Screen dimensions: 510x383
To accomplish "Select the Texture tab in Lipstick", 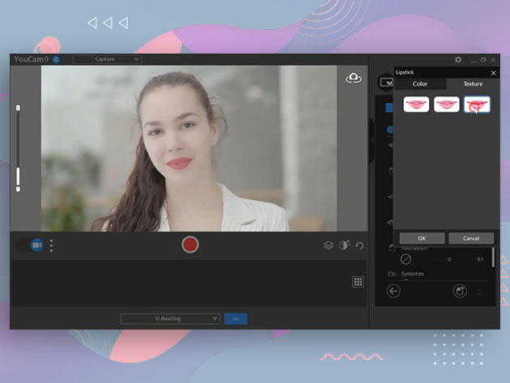I will 473,83.
